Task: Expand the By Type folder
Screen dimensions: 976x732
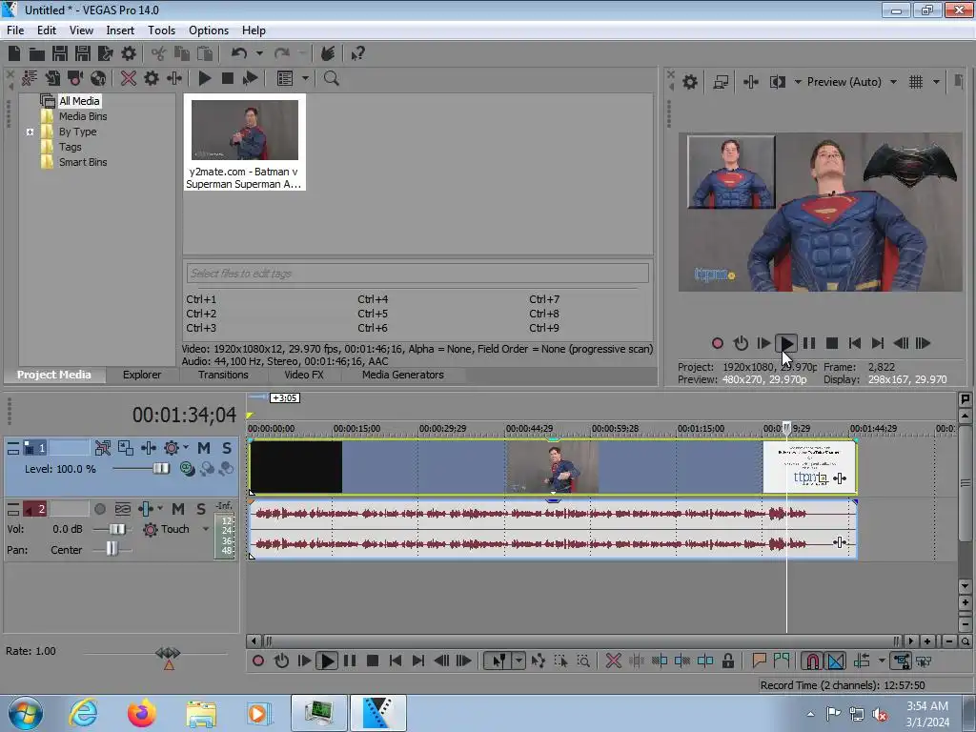Action: click(30, 132)
